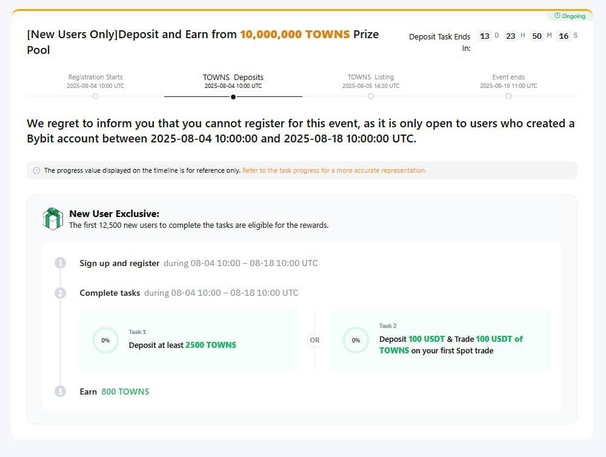Click the "Deposit at least 2500 TOWNS" text
This screenshot has width=606, height=457.
tap(182, 345)
